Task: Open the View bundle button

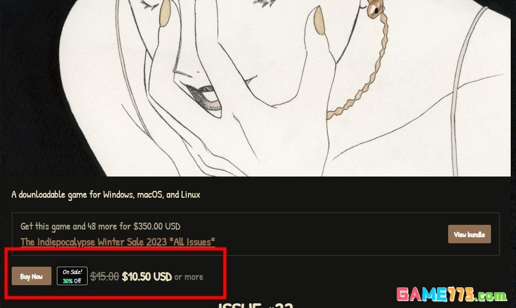Action: click(469, 234)
